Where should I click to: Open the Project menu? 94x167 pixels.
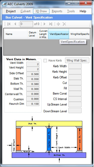pyautogui.click(x=11, y=11)
